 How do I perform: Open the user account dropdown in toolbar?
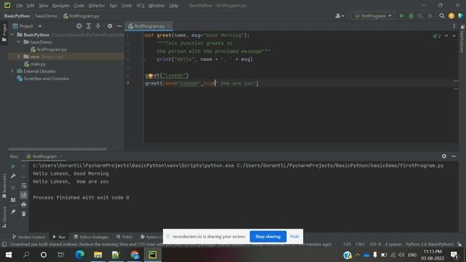[339, 16]
